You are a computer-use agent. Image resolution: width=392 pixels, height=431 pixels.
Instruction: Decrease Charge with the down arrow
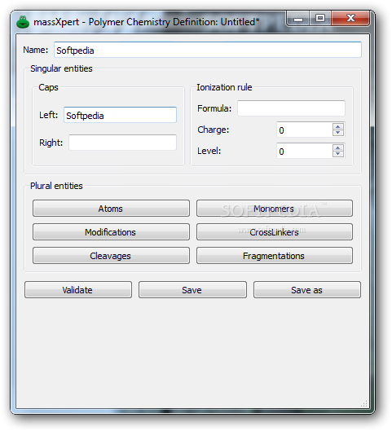pyautogui.click(x=338, y=133)
